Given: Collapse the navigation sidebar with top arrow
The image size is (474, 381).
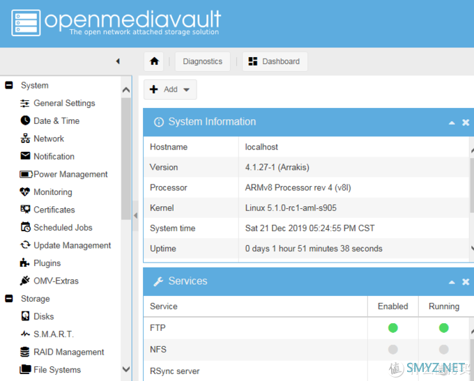Looking at the screenshot, I should 118,61.
